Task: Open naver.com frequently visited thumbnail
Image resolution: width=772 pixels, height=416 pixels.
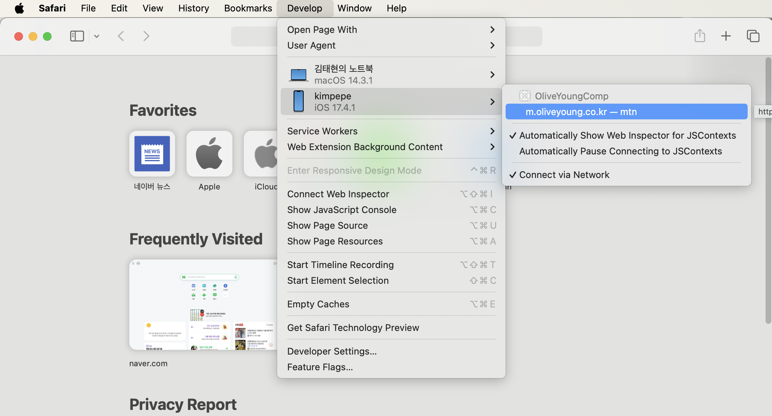Action: 203,304
